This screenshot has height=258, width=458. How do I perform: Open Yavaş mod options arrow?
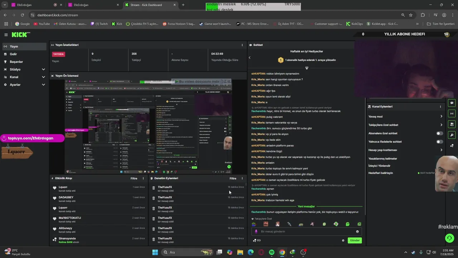tap(441, 116)
